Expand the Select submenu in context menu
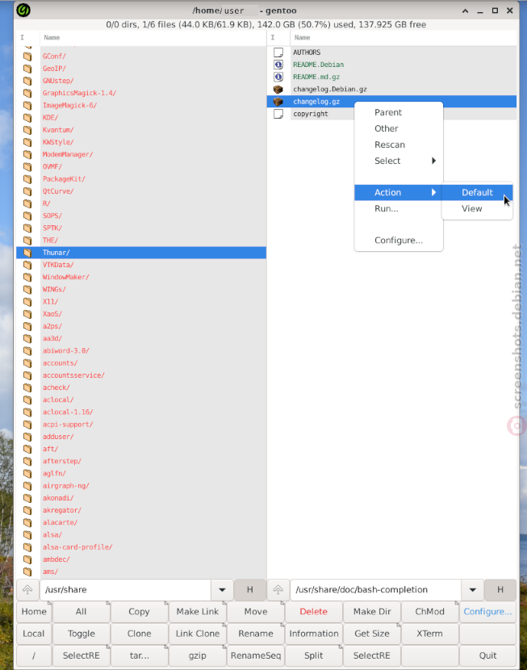The height and width of the screenshot is (670, 527). pyautogui.click(x=399, y=161)
